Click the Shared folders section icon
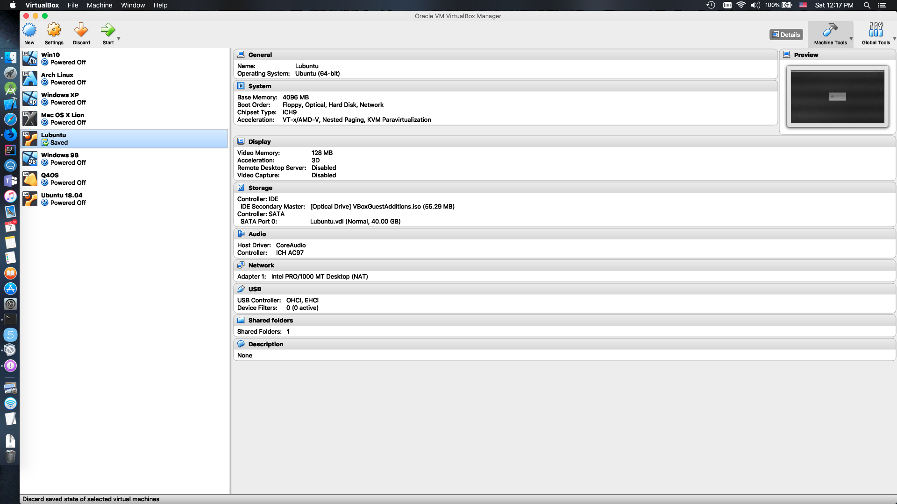Image resolution: width=897 pixels, height=504 pixels. tap(241, 320)
